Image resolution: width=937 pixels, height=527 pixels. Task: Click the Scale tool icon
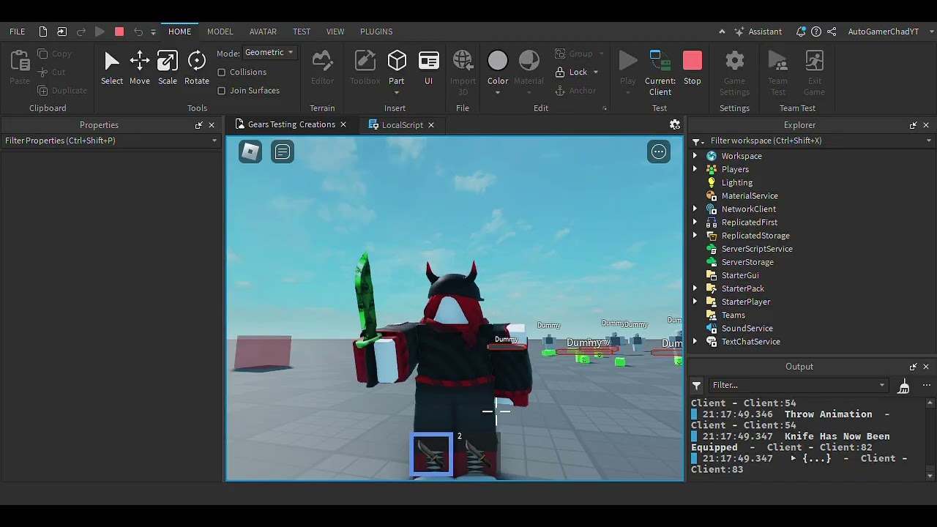click(167, 67)
